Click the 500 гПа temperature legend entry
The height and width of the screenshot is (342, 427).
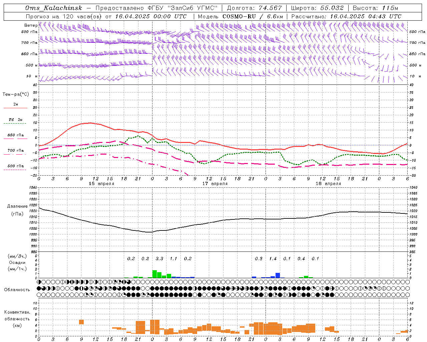[x=16, y=166]
